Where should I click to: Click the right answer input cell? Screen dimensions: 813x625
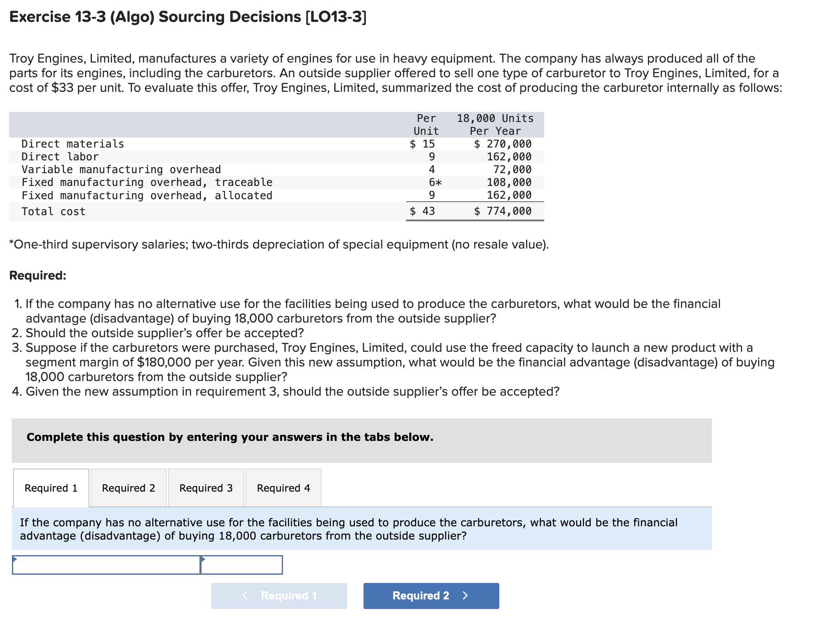pyautogui.click(x=241, y=564)
